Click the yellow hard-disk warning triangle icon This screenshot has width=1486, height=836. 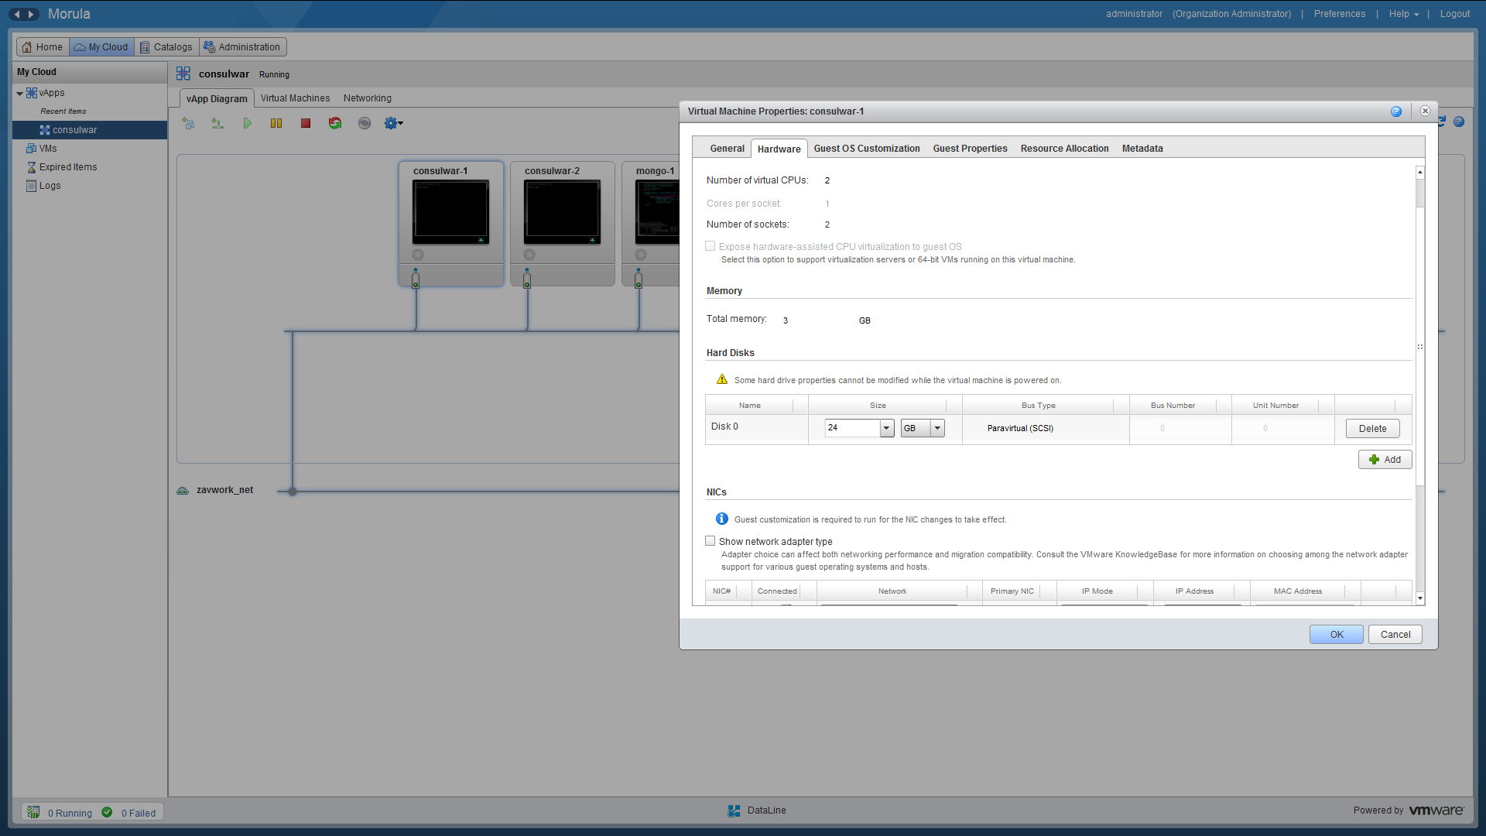pos(722,379)
